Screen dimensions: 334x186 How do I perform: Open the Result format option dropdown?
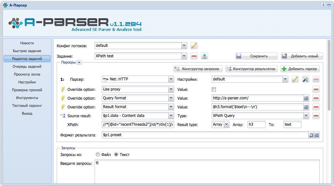click(171, 107)
